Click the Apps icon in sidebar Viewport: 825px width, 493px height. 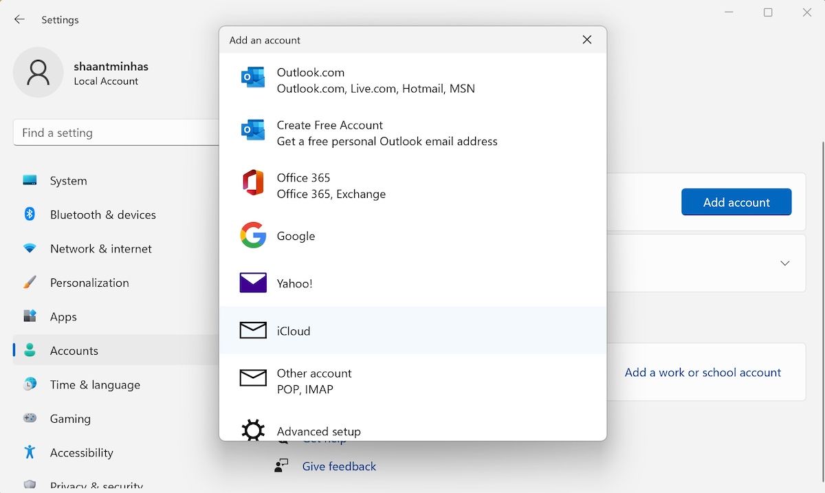[30, 316]
